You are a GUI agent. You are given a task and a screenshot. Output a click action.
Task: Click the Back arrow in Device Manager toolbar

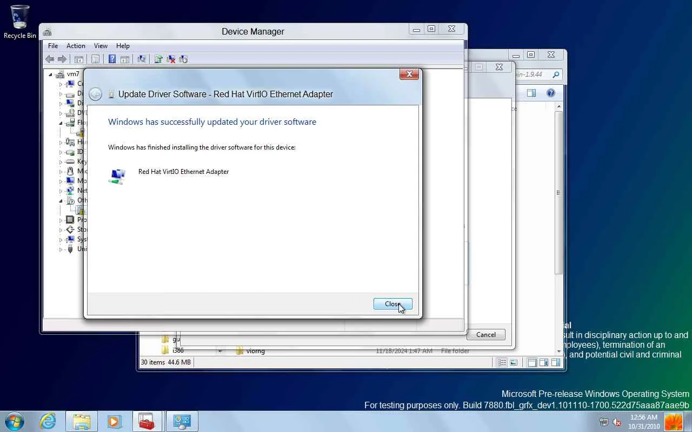(x=50, y=59)
